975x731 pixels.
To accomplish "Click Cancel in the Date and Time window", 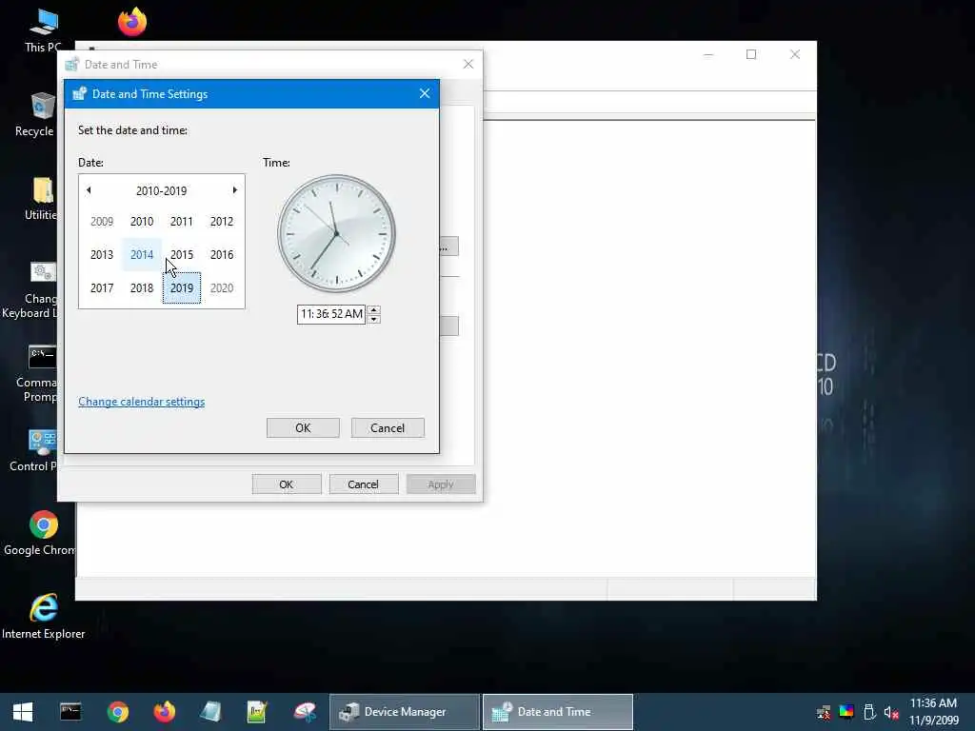I will [363, 484].
